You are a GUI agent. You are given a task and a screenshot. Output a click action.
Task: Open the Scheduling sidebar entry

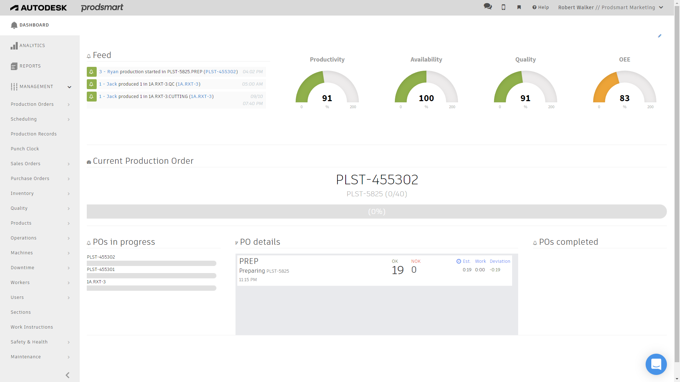(x=24, y=119)
